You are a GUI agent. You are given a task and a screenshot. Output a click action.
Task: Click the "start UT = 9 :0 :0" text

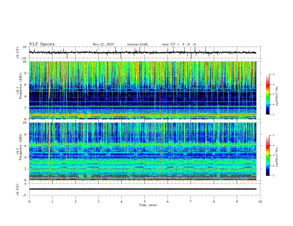pos(179,44)
